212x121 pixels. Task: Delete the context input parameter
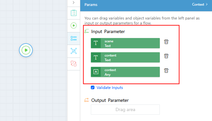point(166,70)
